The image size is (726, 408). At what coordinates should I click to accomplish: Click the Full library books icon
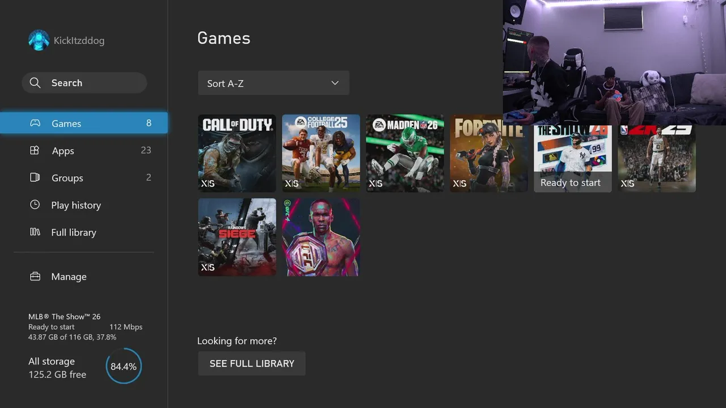coord(35,232)
